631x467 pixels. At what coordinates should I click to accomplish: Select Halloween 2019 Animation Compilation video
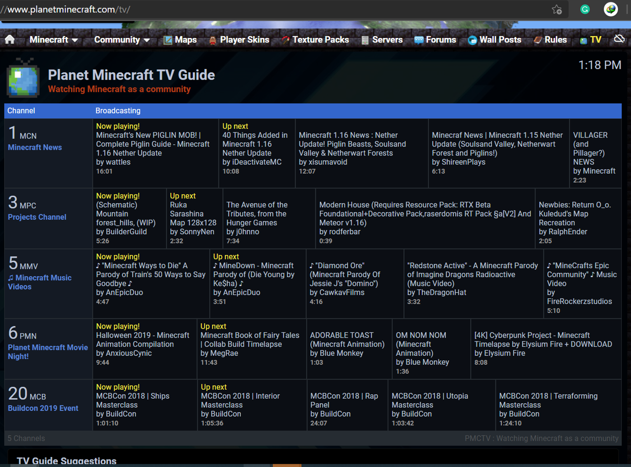tap(145, 349)
